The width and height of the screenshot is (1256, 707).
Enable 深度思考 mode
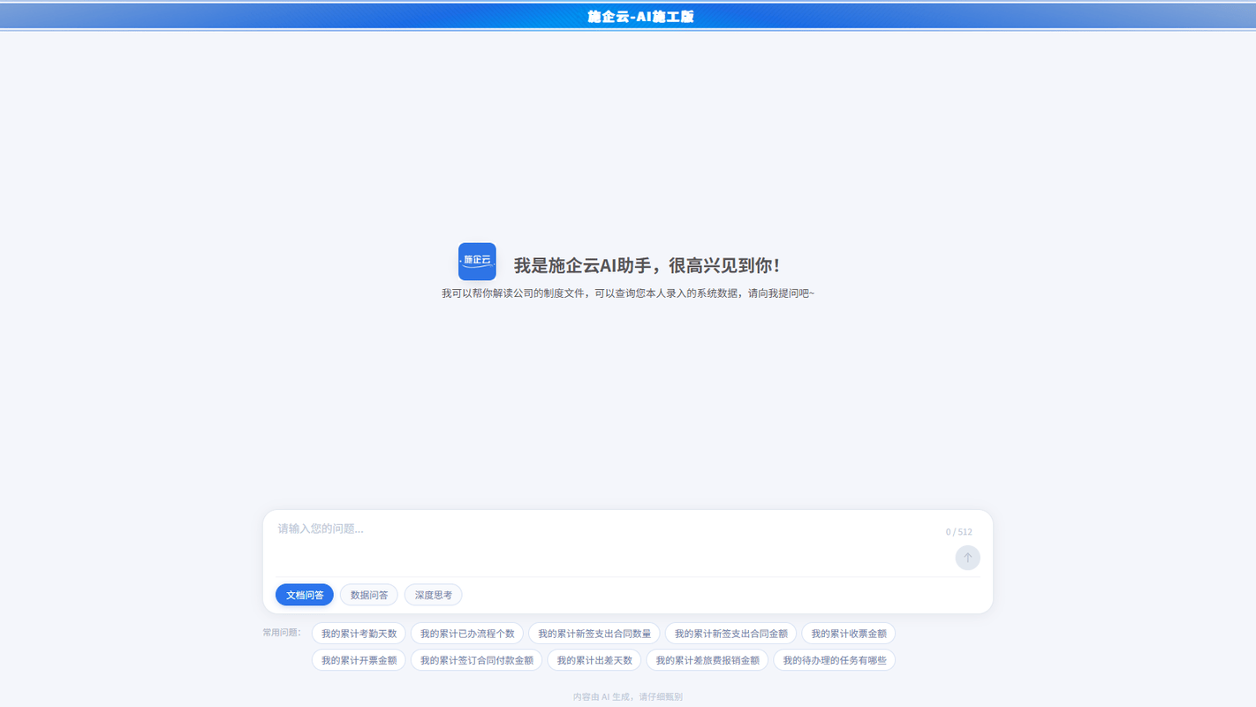434,595
